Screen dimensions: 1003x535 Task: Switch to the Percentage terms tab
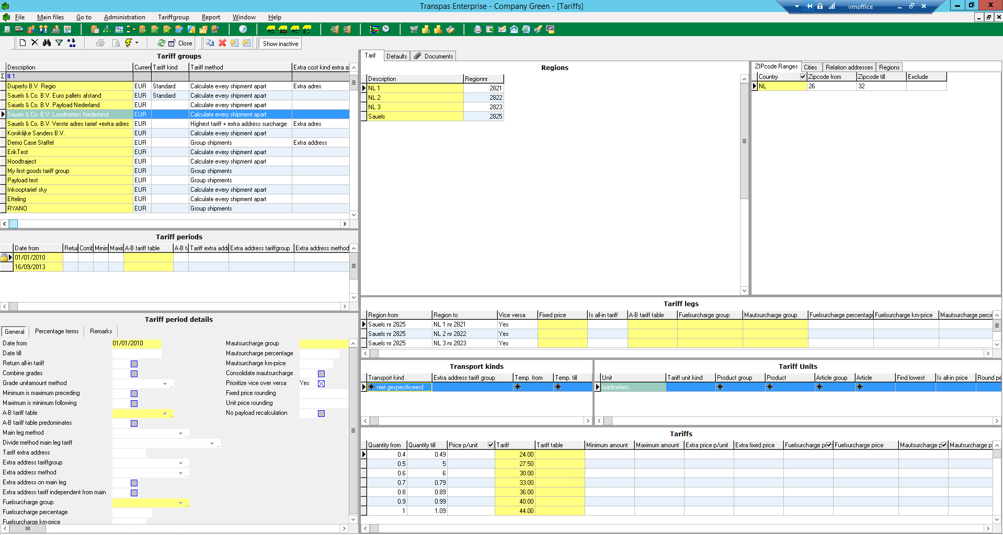(x=56, y=331)
